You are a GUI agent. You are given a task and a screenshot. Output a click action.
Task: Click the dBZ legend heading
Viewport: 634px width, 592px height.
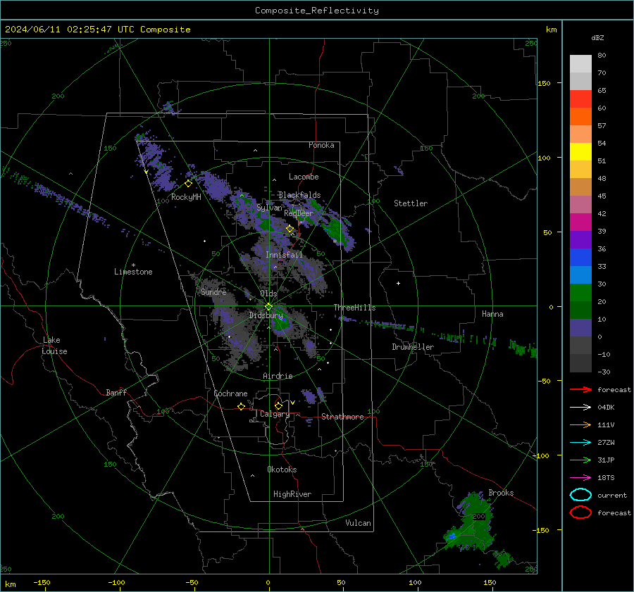(597, 38)
